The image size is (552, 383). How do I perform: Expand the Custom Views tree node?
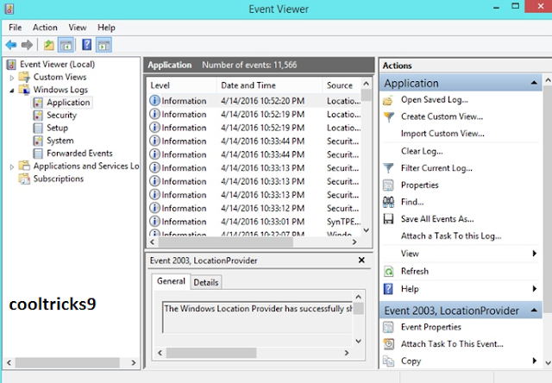(x=11, y=78)
